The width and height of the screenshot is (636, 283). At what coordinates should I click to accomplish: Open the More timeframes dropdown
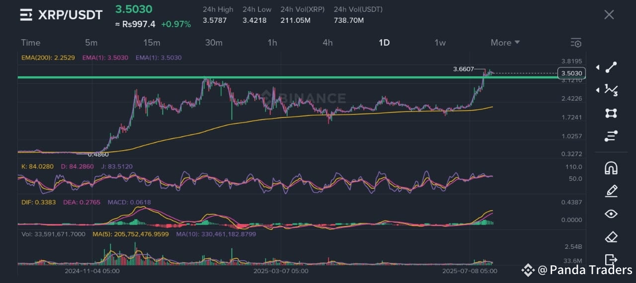[505, 43]
